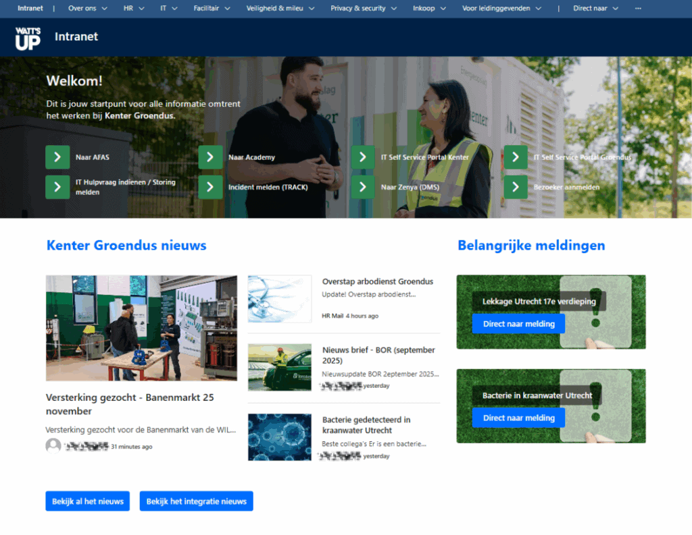The width and height of the screenshot is (692, 535).
Task: Click the green car thumbnail for BOR newsletter
Action: click(x=280, y=367)
